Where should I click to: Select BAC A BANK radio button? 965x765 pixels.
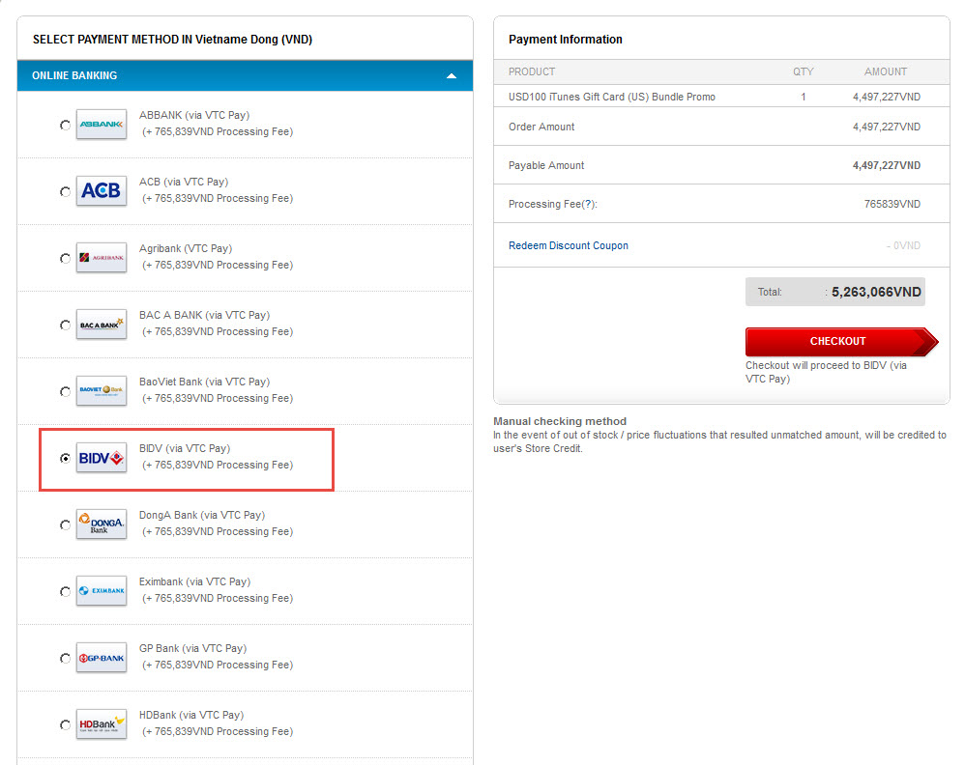coord(65,325)
